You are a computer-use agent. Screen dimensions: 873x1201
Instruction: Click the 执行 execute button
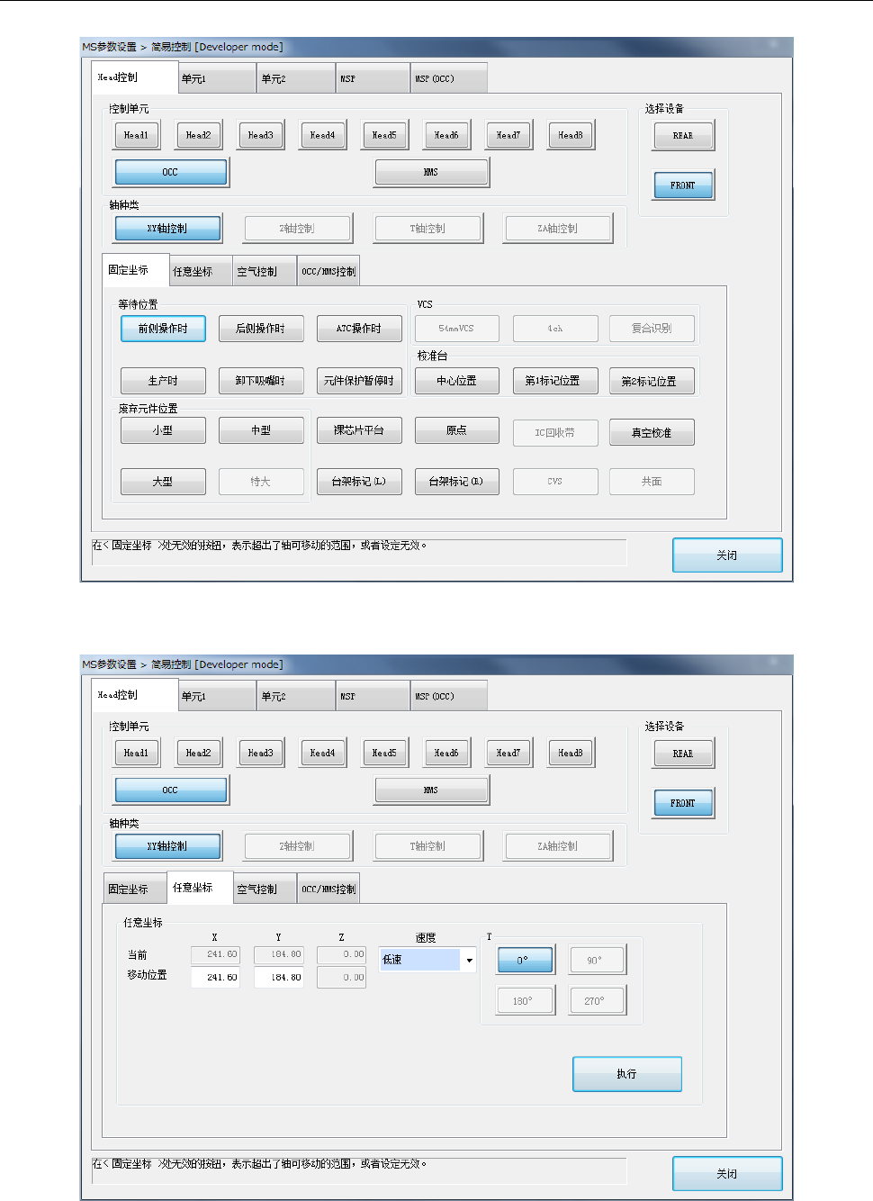coord(627,1074)
